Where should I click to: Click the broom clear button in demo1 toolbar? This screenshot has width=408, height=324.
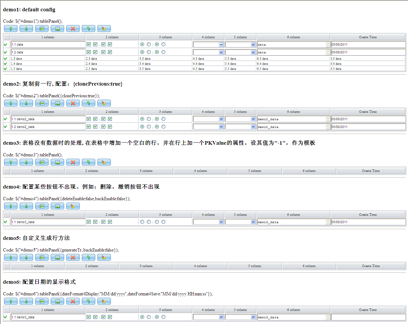pyautogui.click(x=104, y=29)
